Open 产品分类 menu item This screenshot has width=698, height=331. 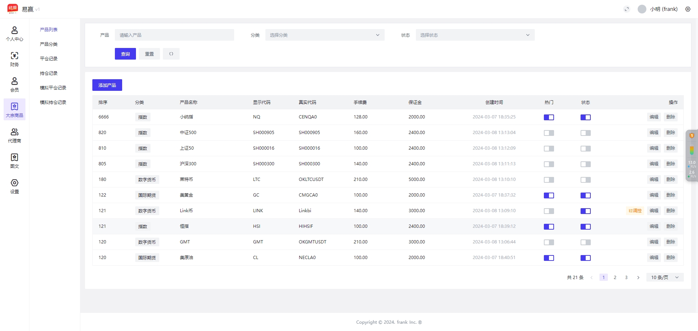(x=49, y=44)
